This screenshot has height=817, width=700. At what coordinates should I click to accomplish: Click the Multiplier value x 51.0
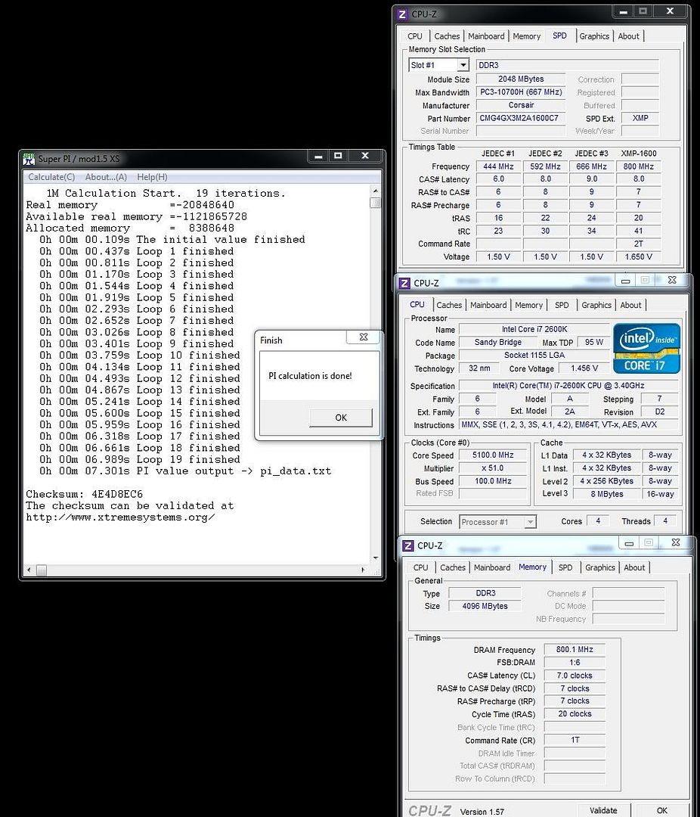(x=493, y=468)
